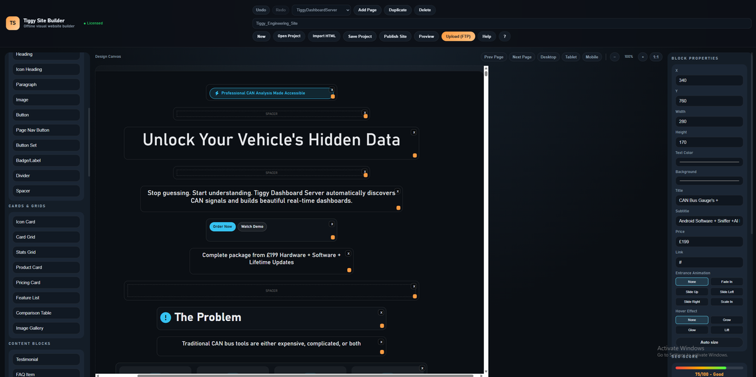Click orange handle on Order Now block
Screen dimensions: 756x377
(333, 237)
